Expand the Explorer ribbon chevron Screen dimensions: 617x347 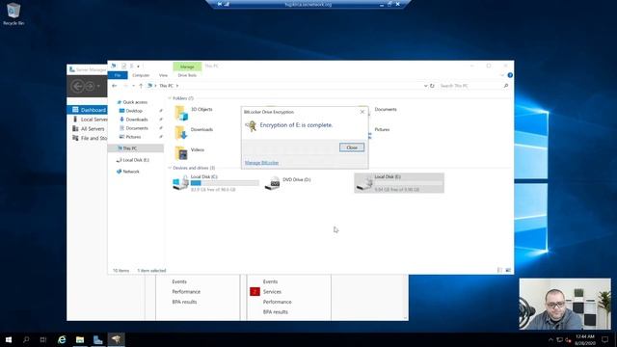[x=502, y=75]
